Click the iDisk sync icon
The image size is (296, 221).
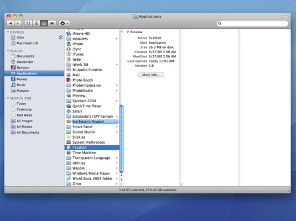click(61, 38)
